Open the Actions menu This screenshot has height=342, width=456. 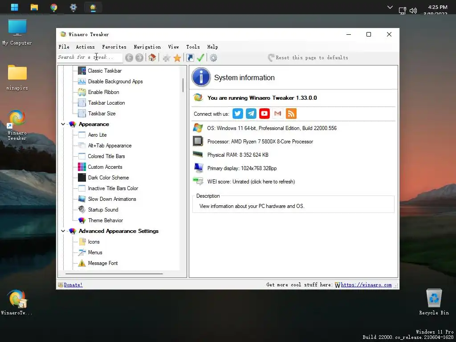tap(85, 47)
